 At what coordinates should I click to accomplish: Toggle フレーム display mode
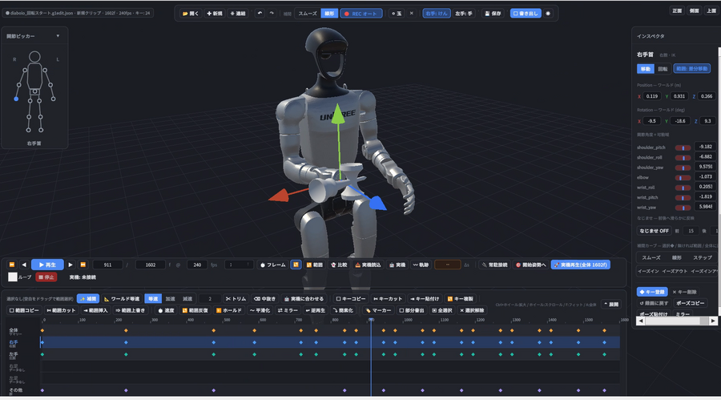coord(272,265)
